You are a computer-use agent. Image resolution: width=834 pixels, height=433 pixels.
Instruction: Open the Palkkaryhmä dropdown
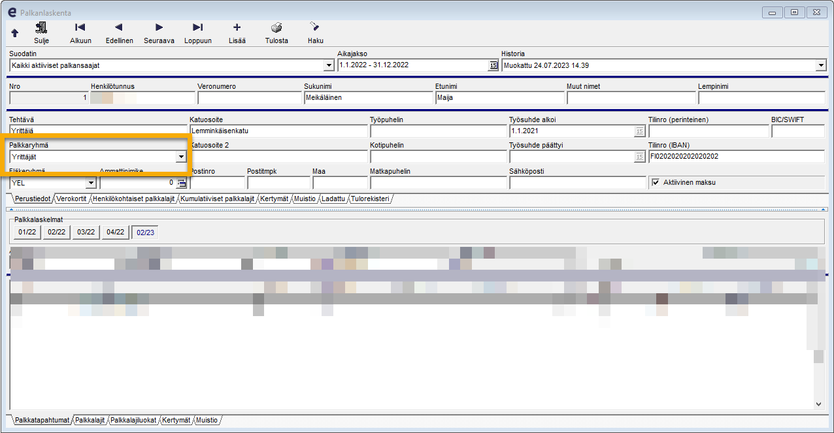click(x=181, y=157)
